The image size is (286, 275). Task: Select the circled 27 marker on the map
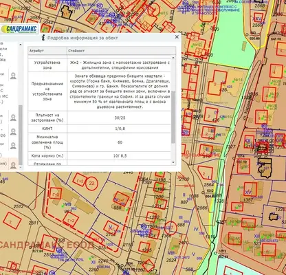click(170, 228)
